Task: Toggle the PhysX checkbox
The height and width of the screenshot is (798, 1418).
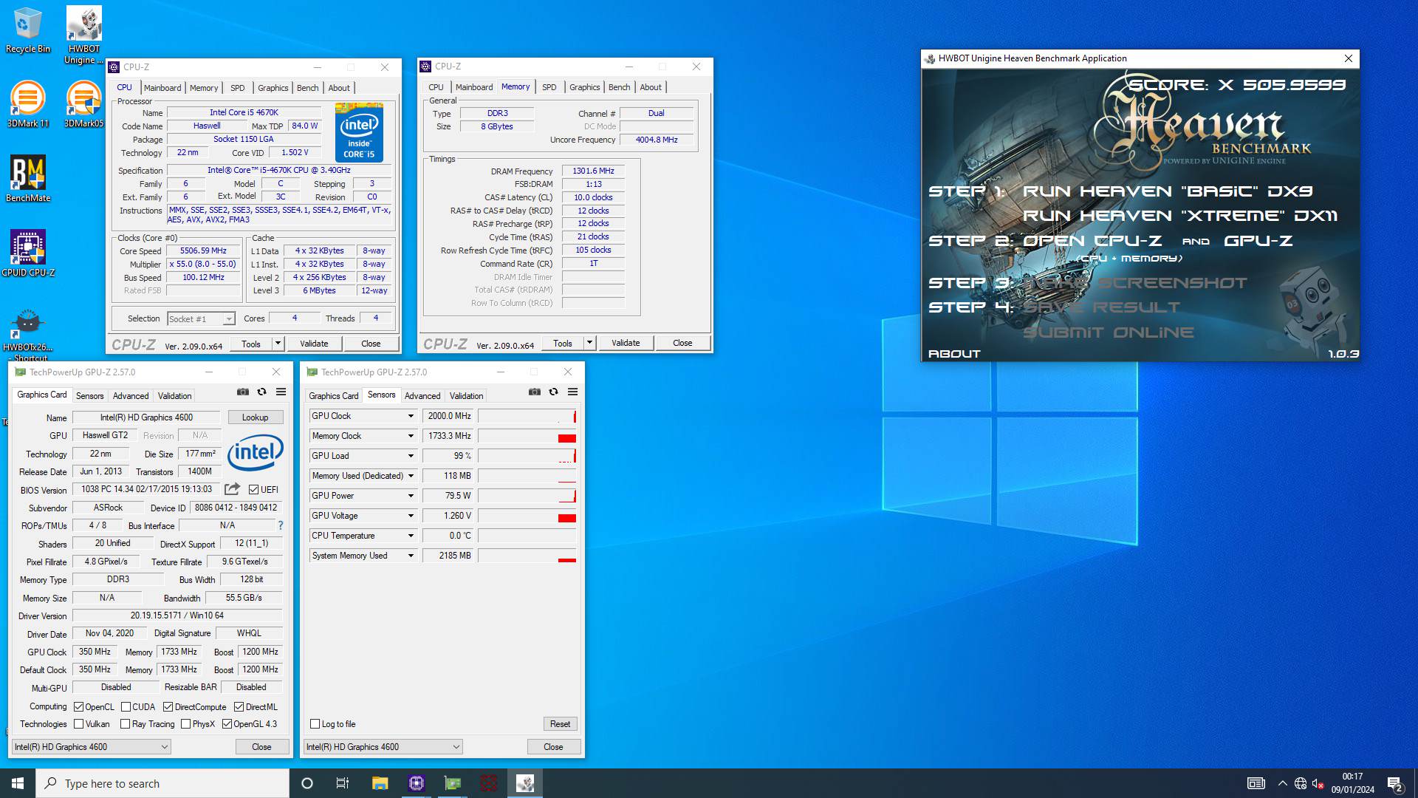Action: (185, 724)
